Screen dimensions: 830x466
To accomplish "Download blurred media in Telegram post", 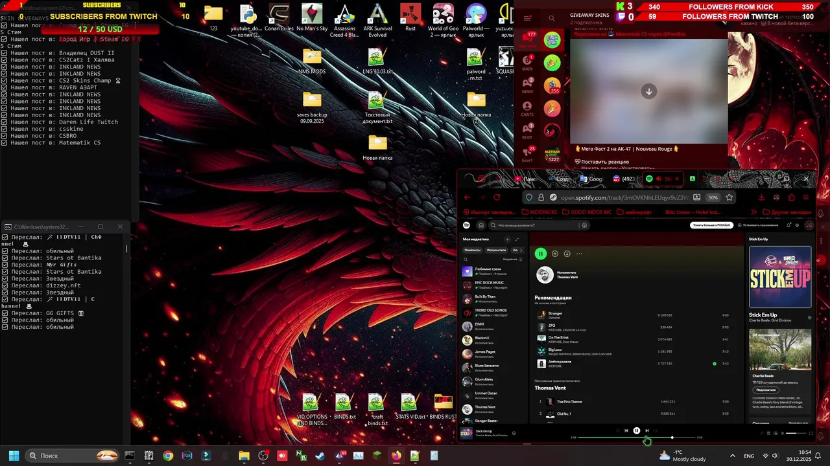I will (x=648, y=91).
